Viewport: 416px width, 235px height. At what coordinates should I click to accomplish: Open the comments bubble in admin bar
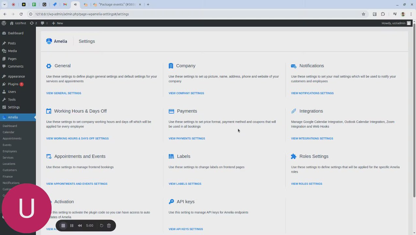click(x=44, y=23)
